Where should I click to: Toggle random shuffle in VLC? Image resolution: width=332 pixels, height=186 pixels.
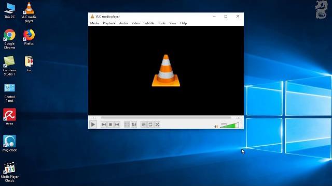click(157, 125)
